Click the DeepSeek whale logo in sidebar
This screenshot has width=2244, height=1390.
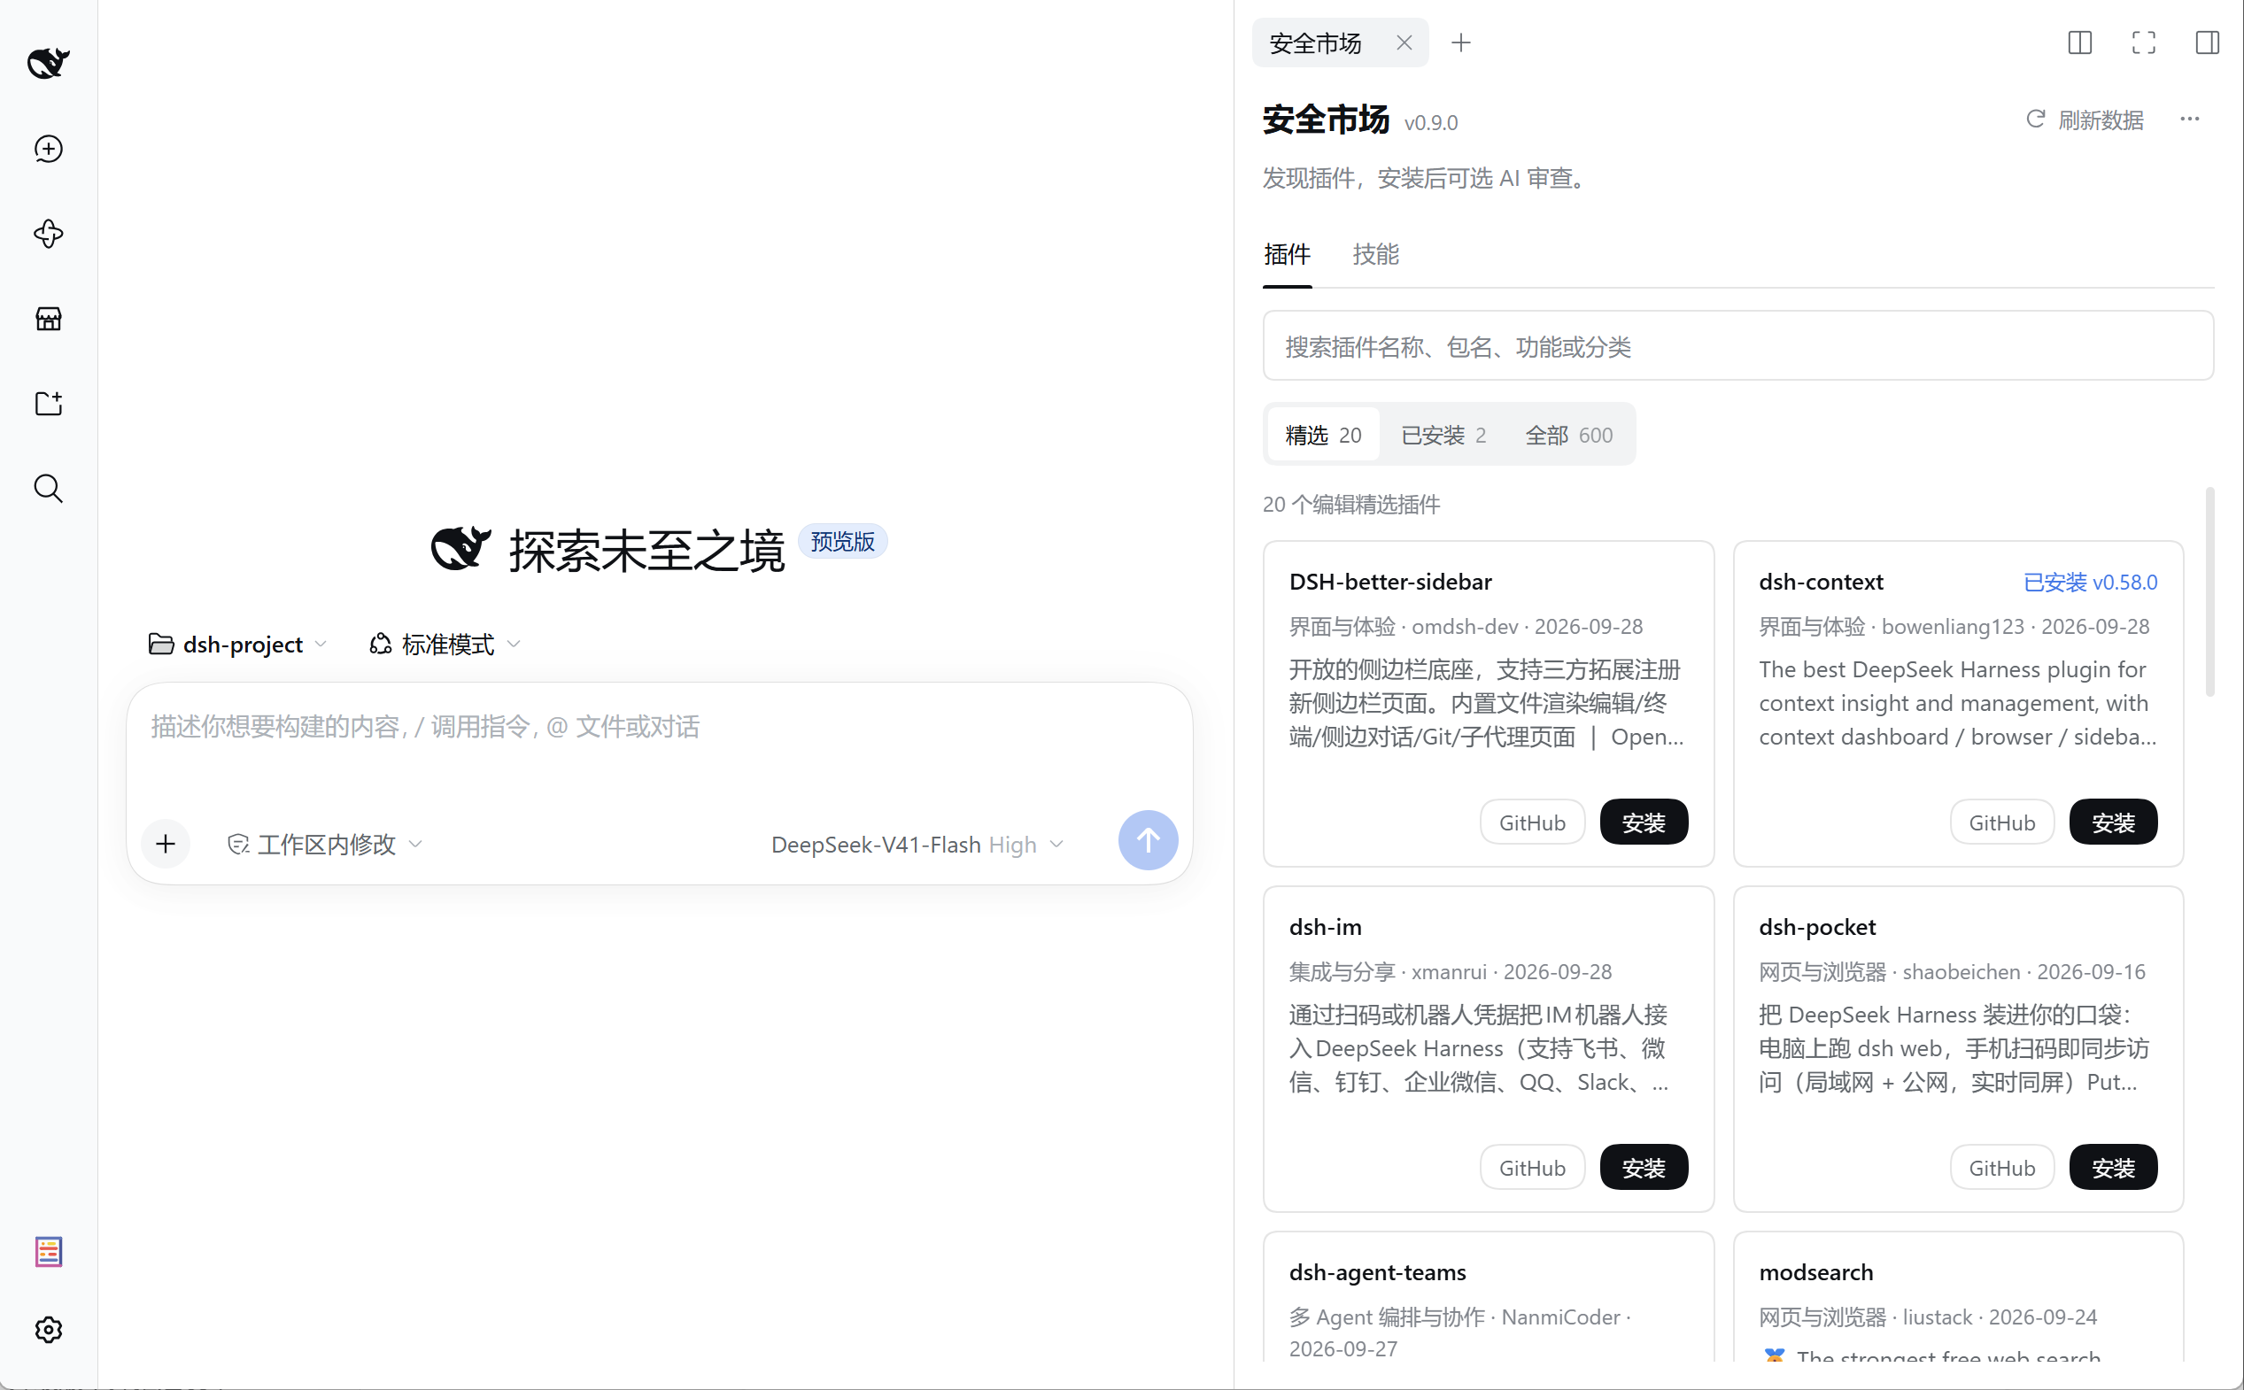coord(48,63)
